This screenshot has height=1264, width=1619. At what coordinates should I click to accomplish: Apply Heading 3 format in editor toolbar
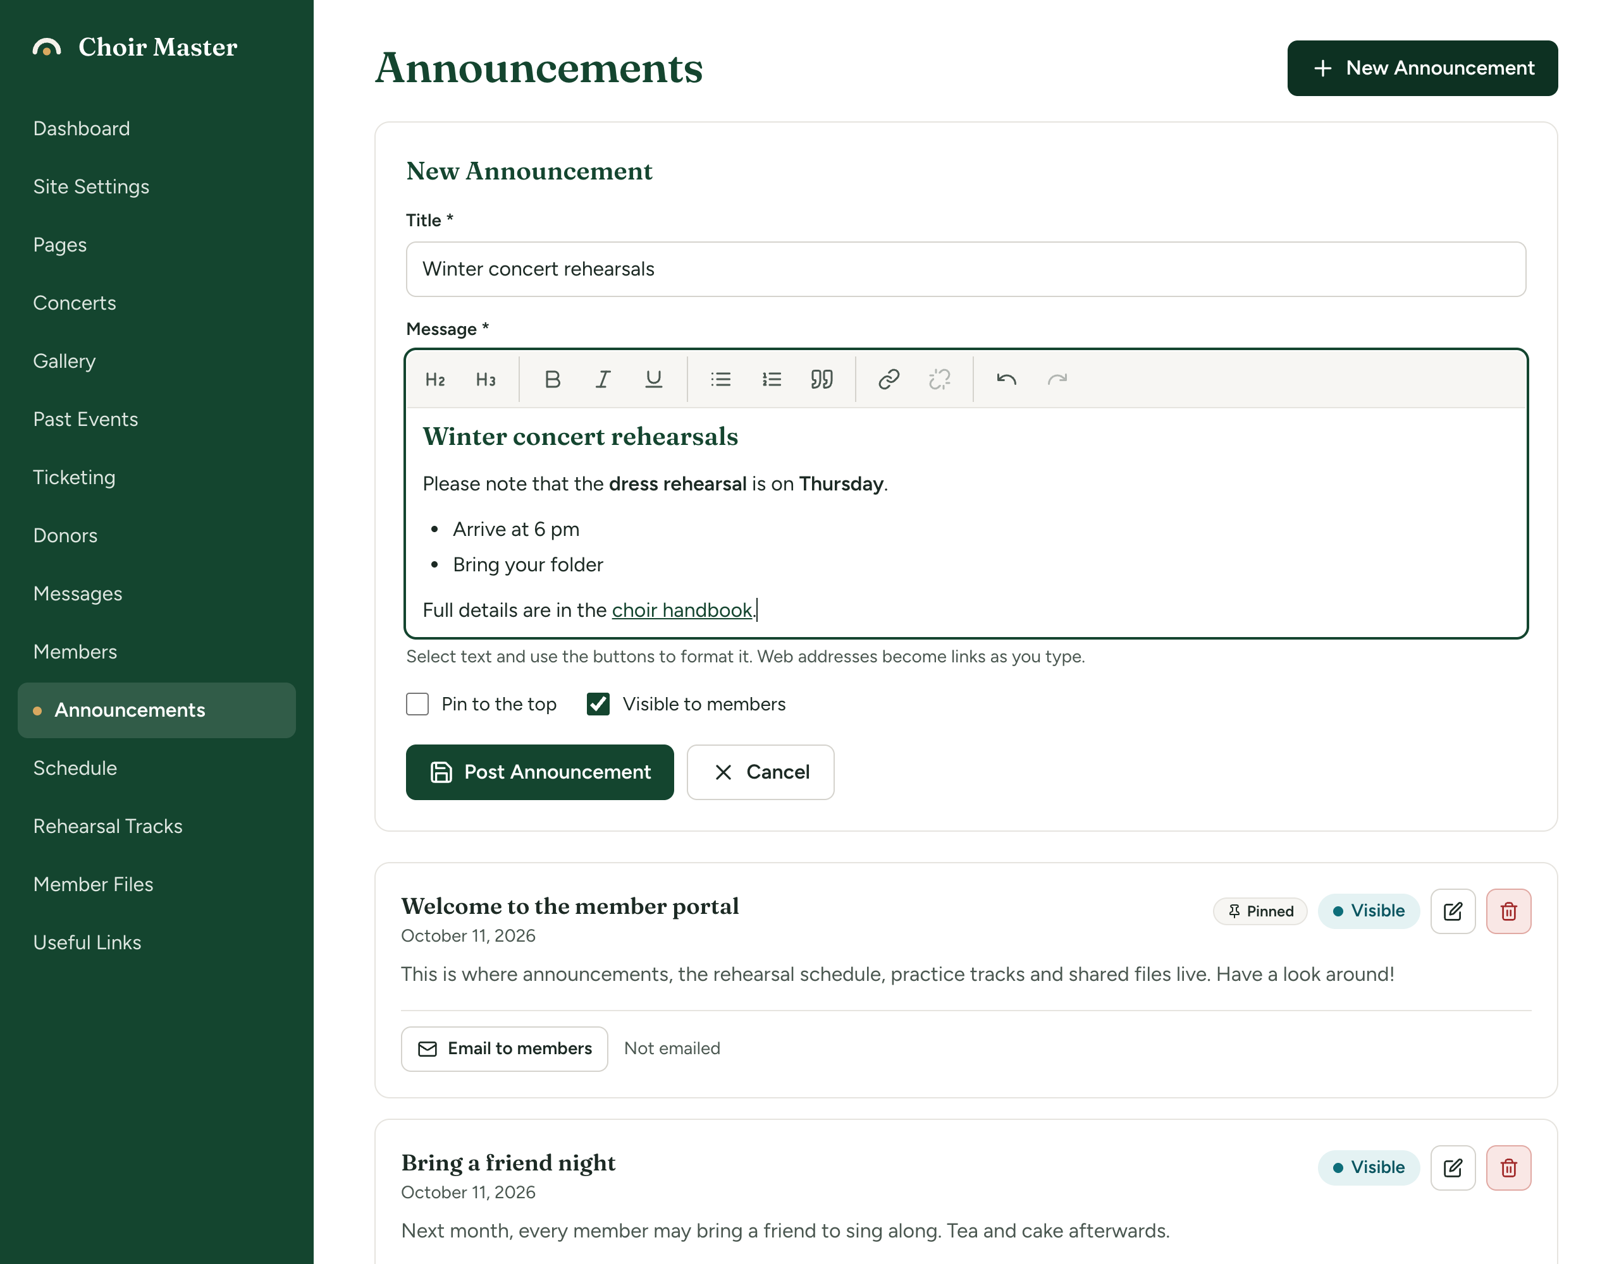[x=486, y=379]
